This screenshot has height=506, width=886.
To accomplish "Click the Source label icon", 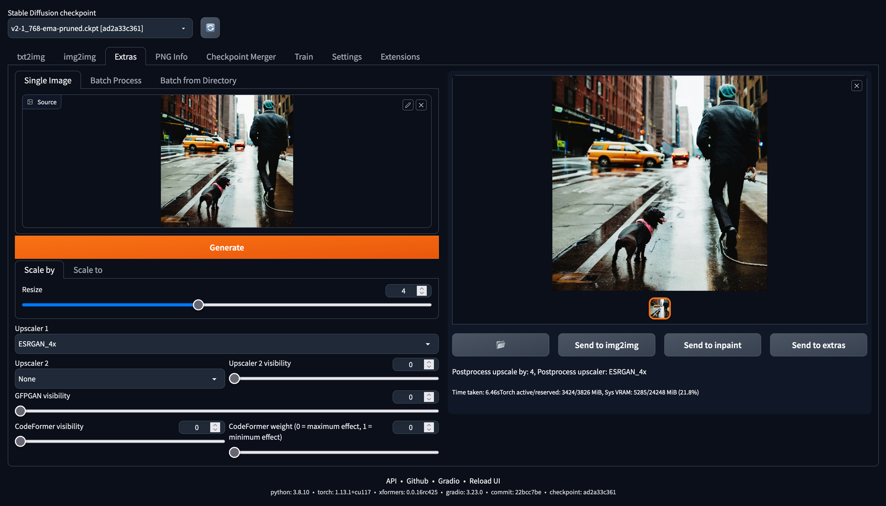I will (30, 102).
